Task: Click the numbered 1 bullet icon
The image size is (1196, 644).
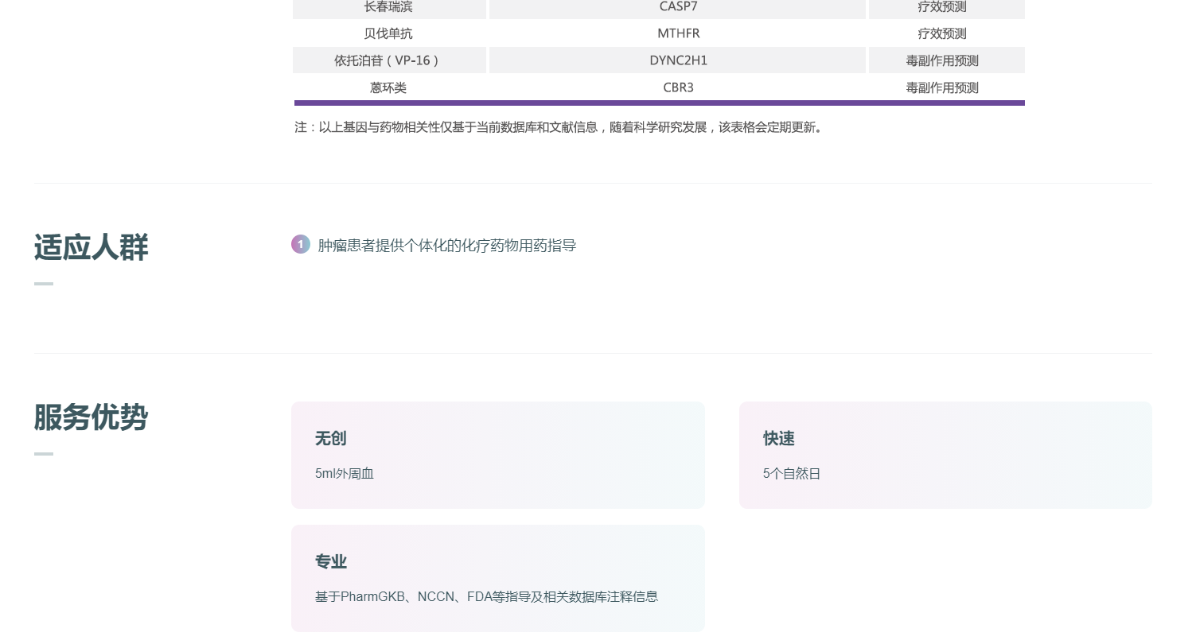Action: [x=300, y=245]
